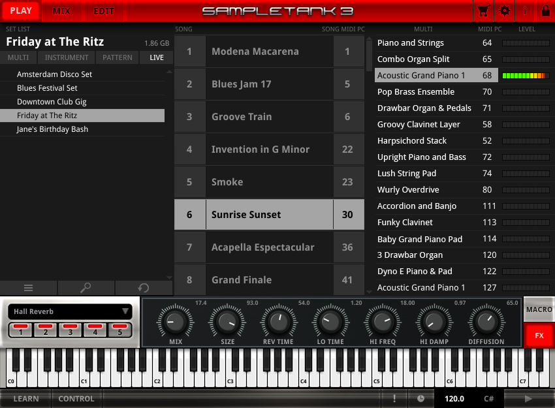The width and height of the screenshot is (555, 408).
Task: Toggle effect slot 3
Action: point(70,330)
